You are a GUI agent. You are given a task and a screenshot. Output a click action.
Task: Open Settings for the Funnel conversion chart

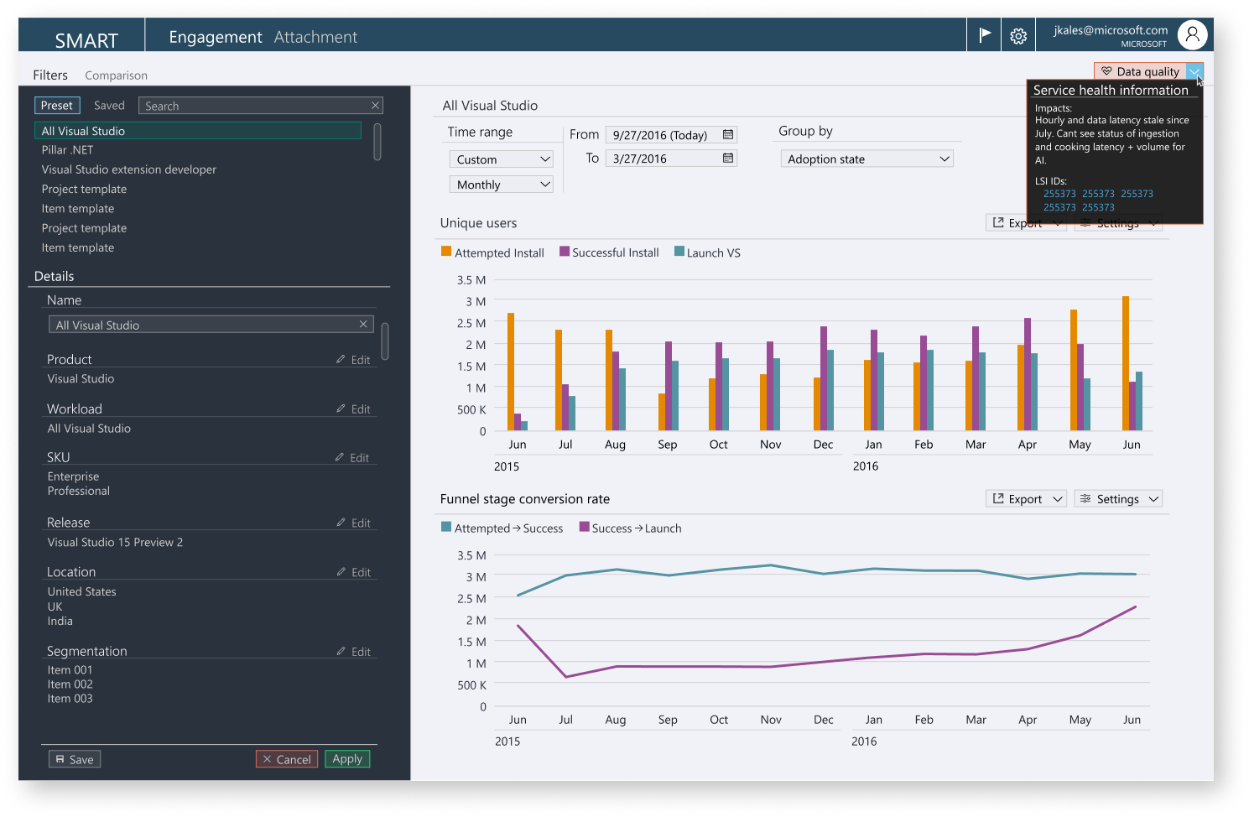pos(1118,499)
